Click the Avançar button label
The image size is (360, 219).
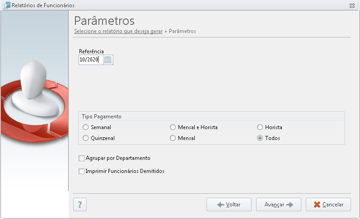pos(274,205)
